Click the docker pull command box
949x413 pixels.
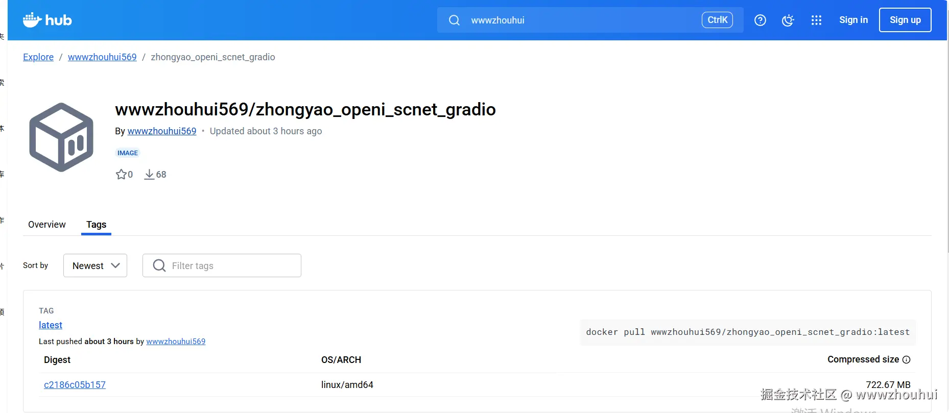coord(748,332)
